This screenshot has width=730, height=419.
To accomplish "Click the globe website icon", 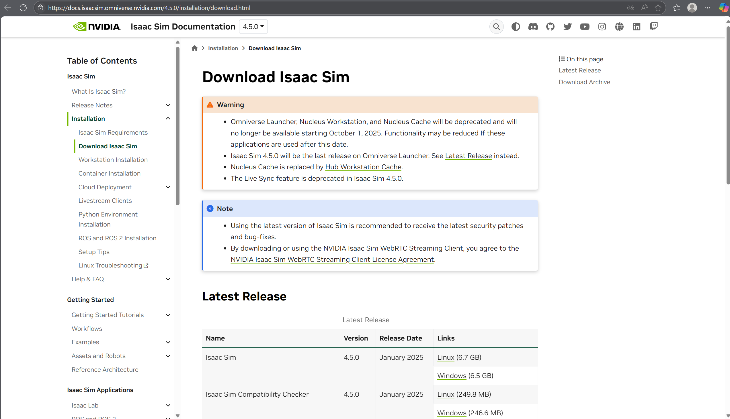I will [619, 26].
